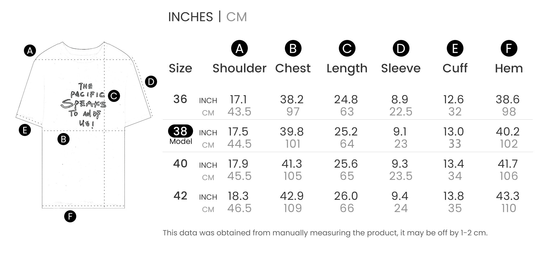This screenshot has height=254, width=537.
Task: Switch the size chart to CM units
Action: coord(236,17)
